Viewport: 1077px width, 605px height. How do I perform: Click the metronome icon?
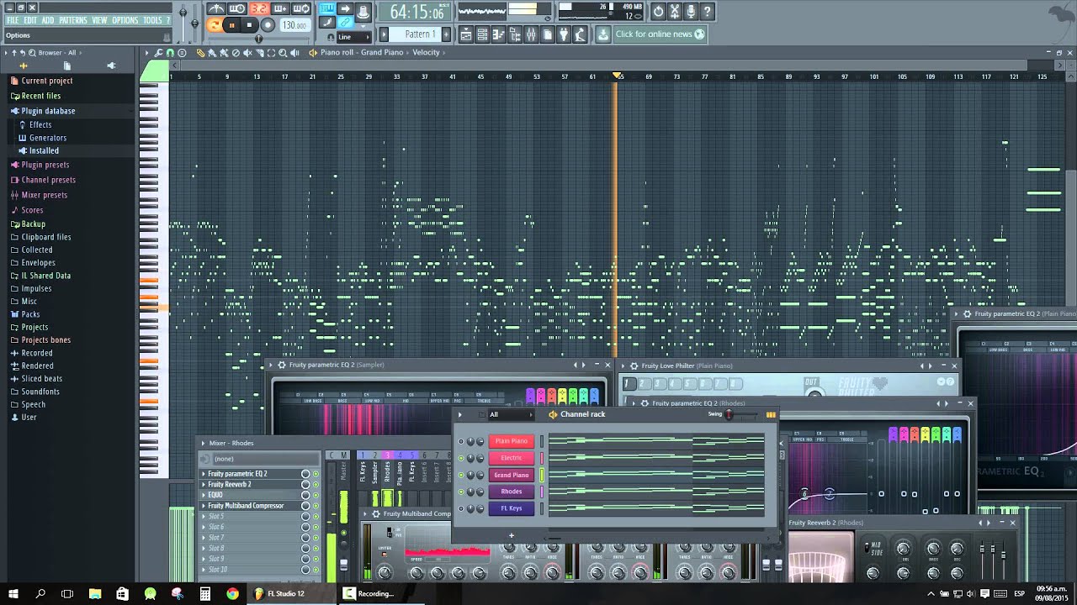[217, 9]
